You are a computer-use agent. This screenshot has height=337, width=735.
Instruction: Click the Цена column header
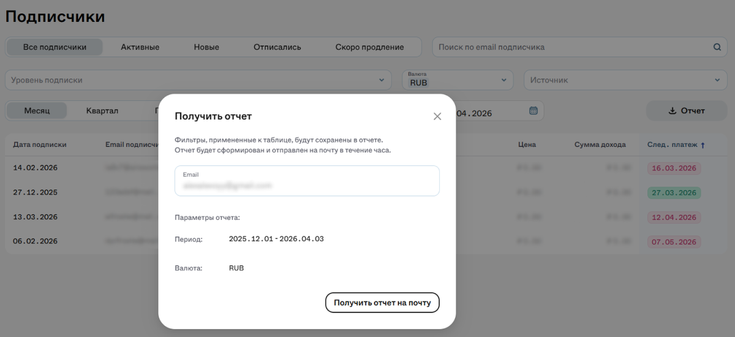(x=526, y=145)
